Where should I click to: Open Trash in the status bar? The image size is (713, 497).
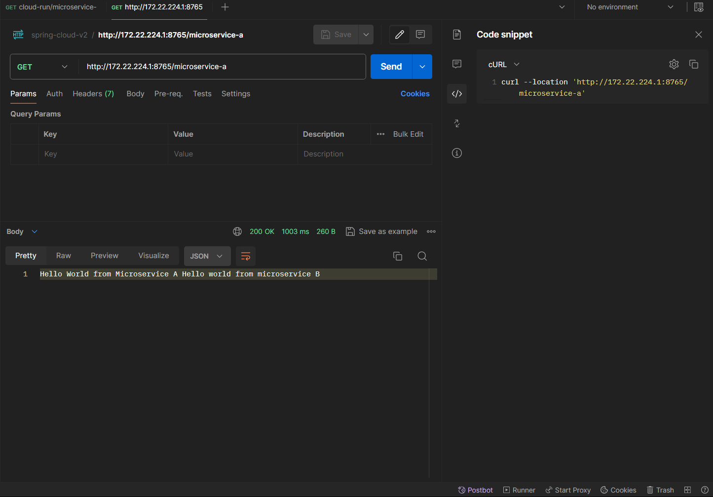[x=660, y=490]
